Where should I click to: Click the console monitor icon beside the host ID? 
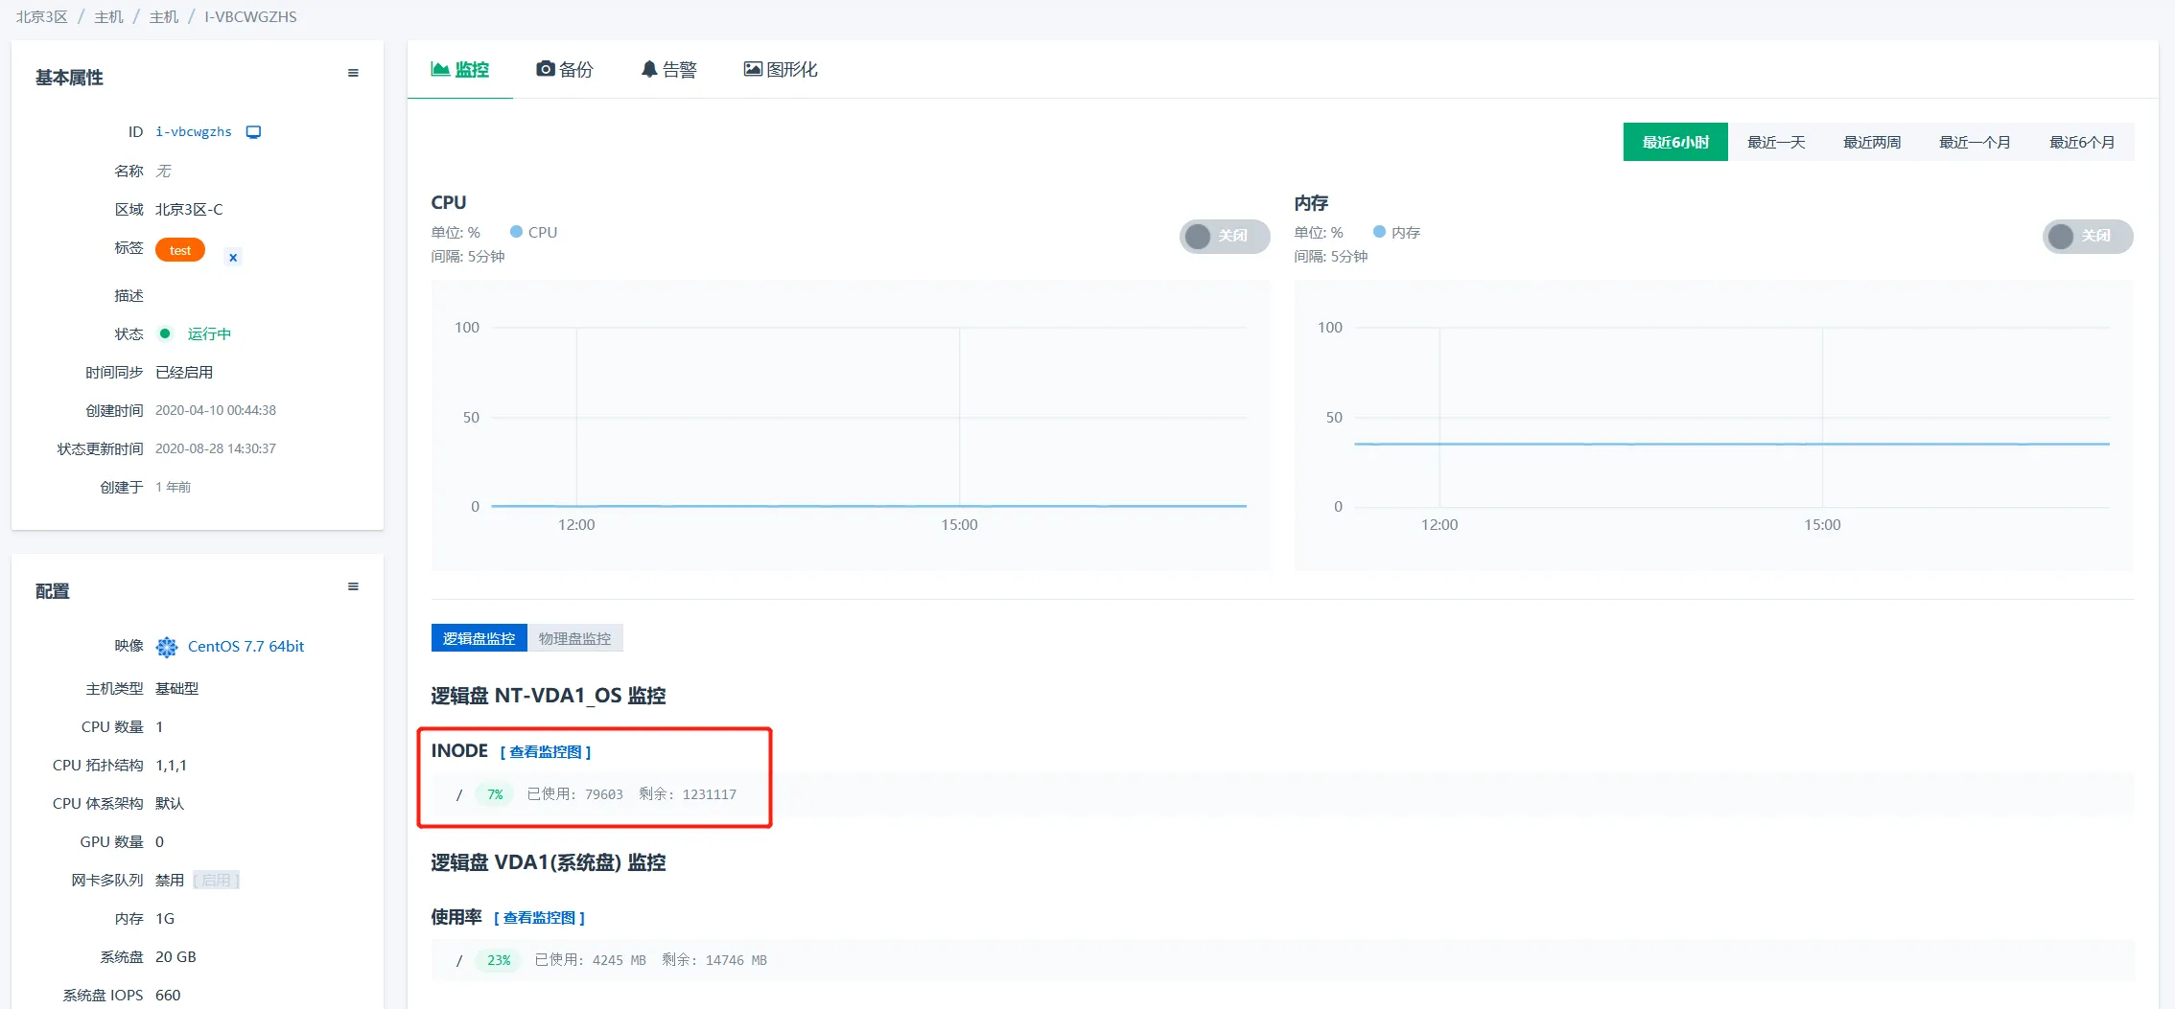point(253,132)
